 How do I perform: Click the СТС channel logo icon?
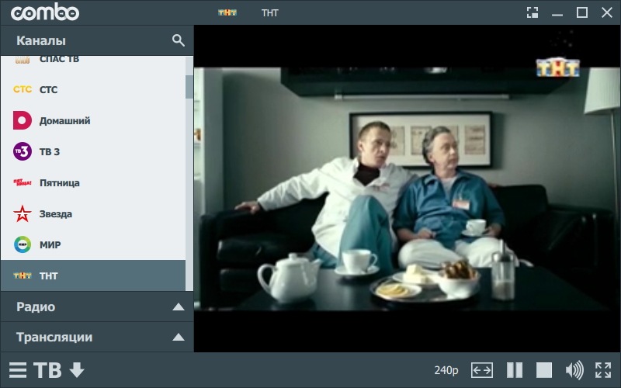point(23,89)
